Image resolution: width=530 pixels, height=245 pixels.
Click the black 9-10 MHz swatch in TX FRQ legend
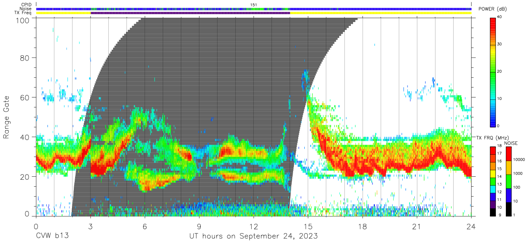[x=493, y=212]
